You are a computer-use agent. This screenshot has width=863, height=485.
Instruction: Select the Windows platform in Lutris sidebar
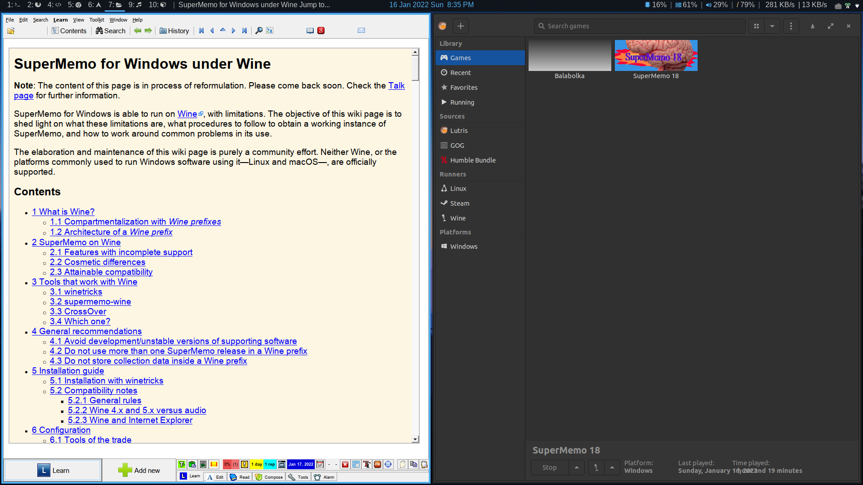pyautogui.click(x=463, y=246)
